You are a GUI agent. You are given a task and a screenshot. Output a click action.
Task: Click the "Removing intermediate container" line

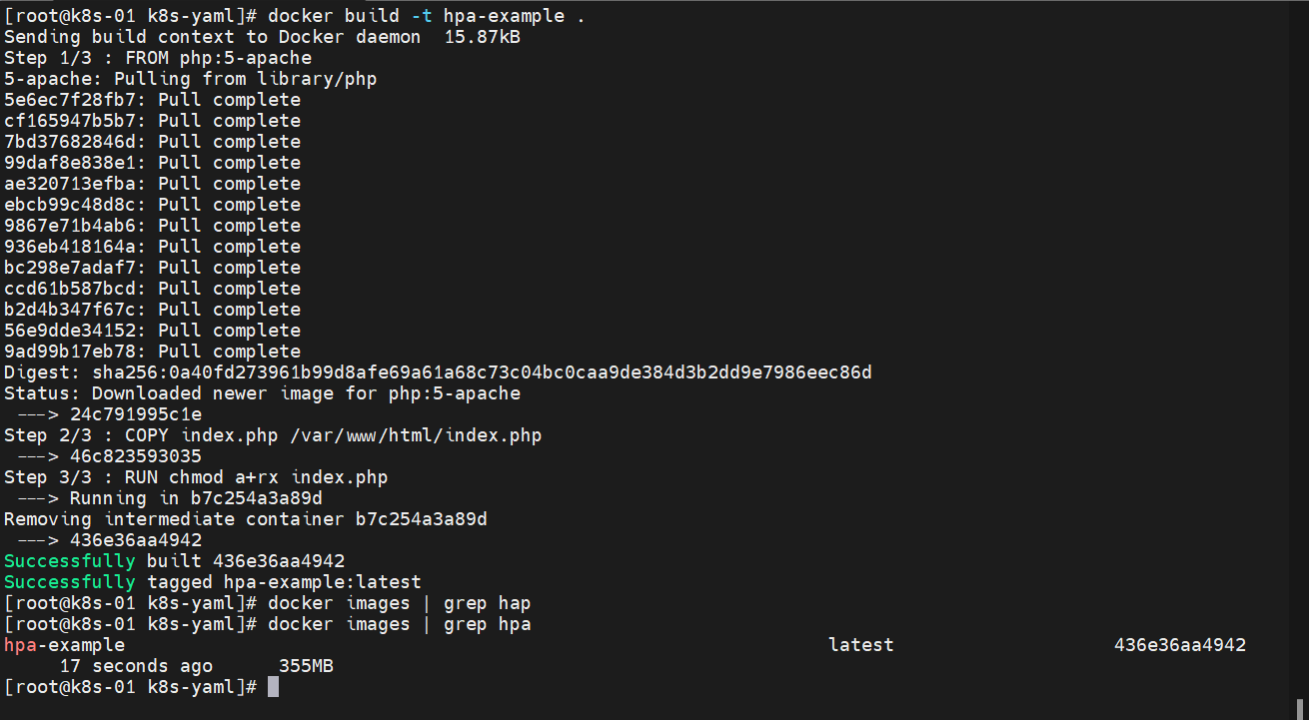pos(246,519)
